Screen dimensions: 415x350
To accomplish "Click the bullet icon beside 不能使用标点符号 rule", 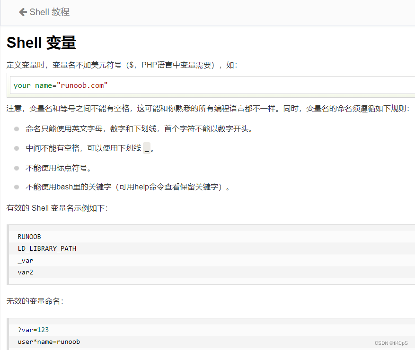I will (x=16, y=167).
